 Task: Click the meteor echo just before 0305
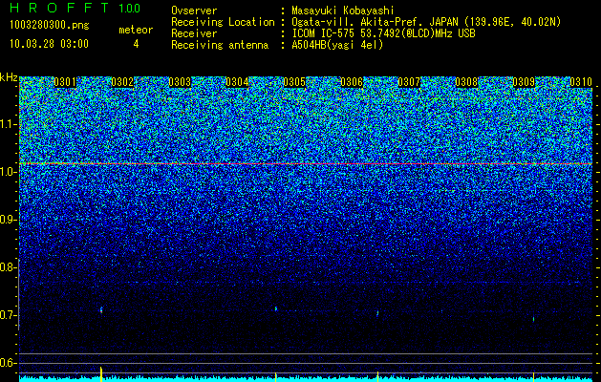click(275, 308)
